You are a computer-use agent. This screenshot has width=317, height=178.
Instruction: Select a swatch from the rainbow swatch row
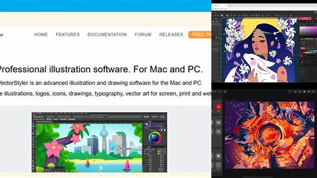(x=310, y=53)
